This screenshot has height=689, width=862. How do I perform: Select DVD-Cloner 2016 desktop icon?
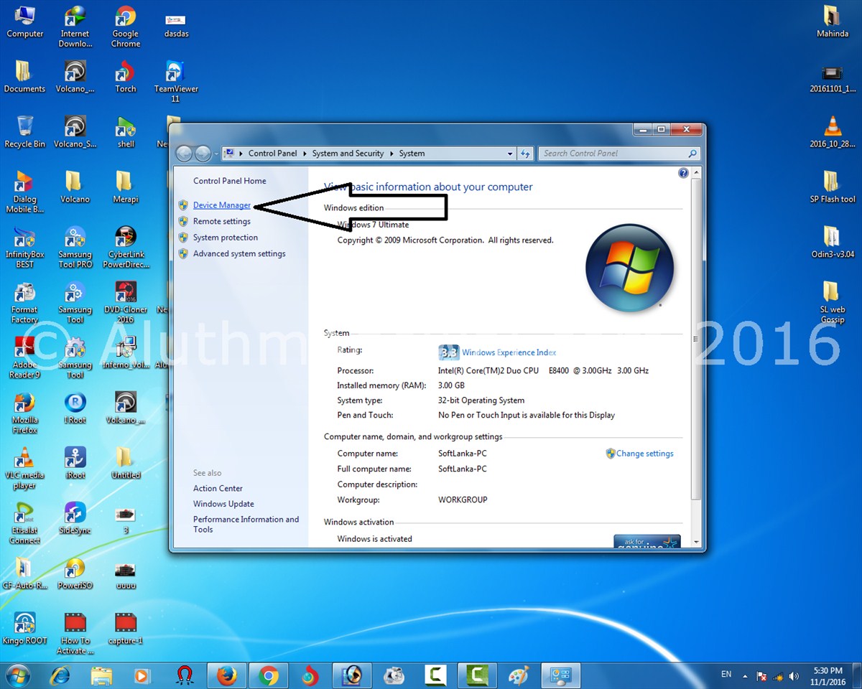pyautogui.click(x=126, y=303)
